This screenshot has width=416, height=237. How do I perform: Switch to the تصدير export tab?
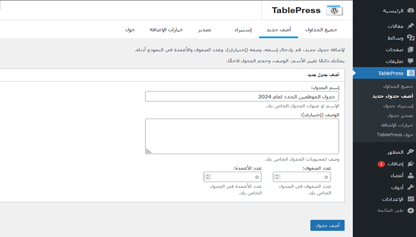click(204, 30)
